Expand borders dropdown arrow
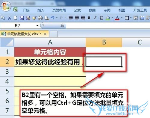The image size is (150, 118). pyautogui.click(x=131, y=18)
